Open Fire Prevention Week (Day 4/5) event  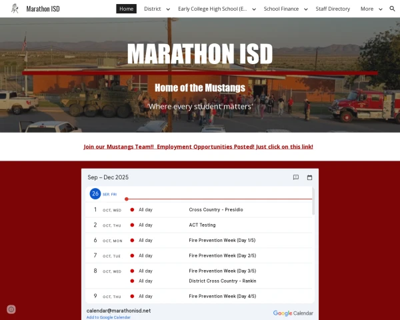pos(222,296)
